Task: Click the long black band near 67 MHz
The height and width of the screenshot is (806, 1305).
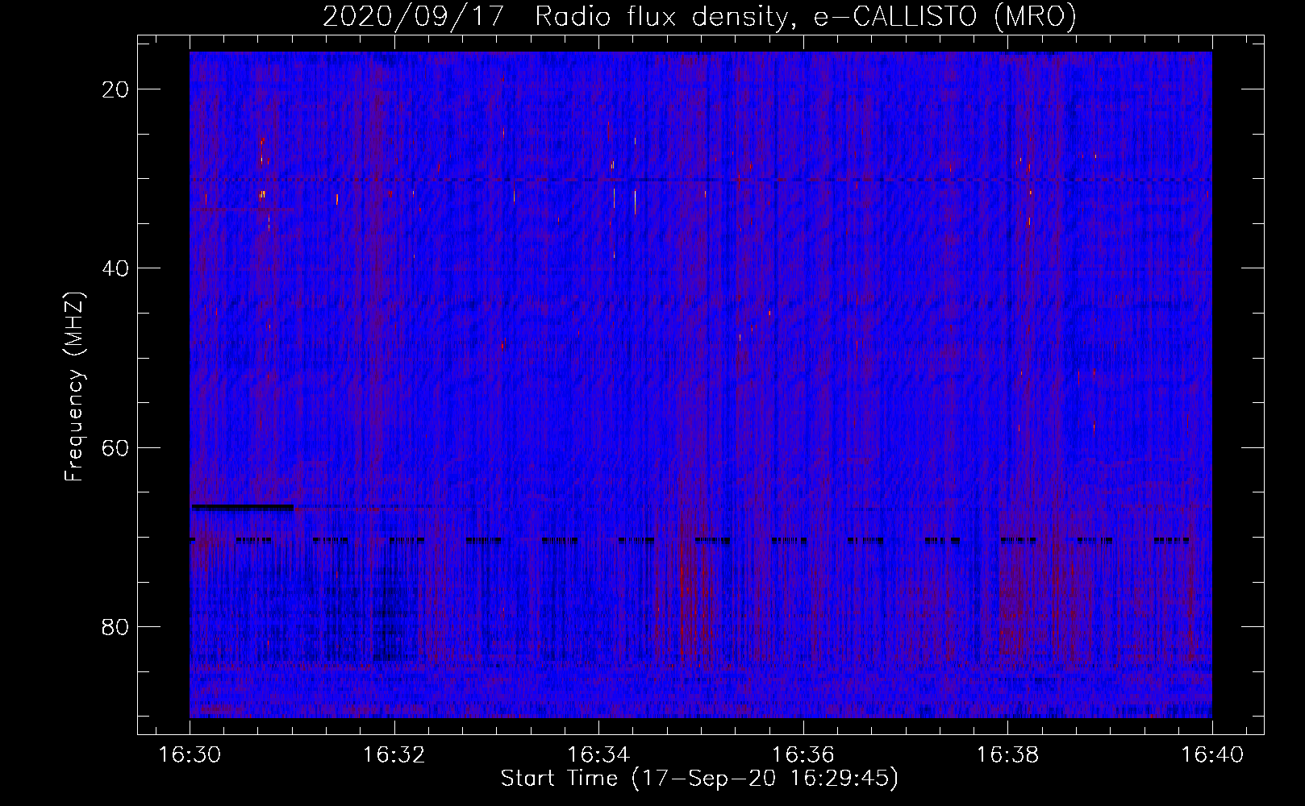Action: [242, 507]
